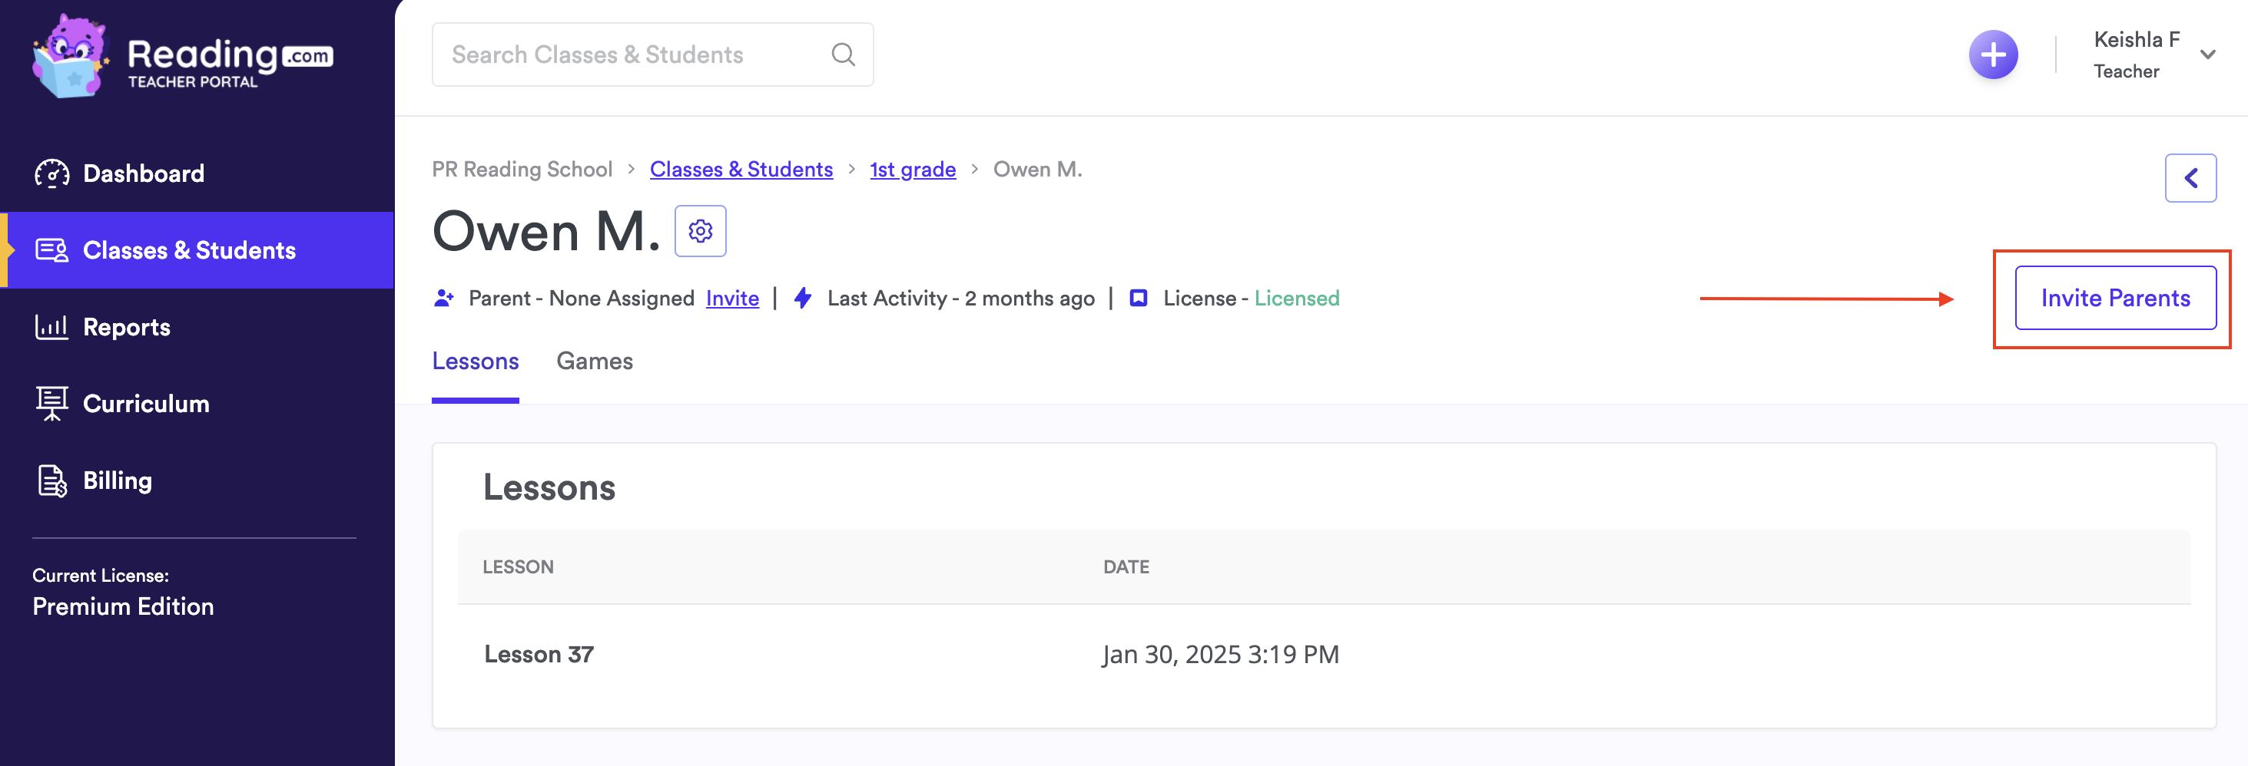Click the back arrow button
The image size is (2248, 766).
pyautogui.click(x=2190, y=179)
